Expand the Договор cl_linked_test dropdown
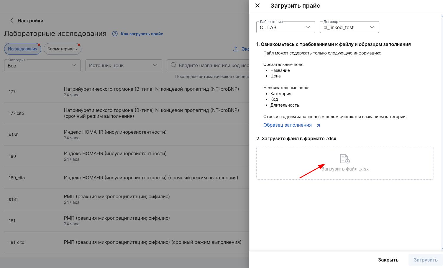The width and height of the screenshot is (443, 268). tap(350, 27)
